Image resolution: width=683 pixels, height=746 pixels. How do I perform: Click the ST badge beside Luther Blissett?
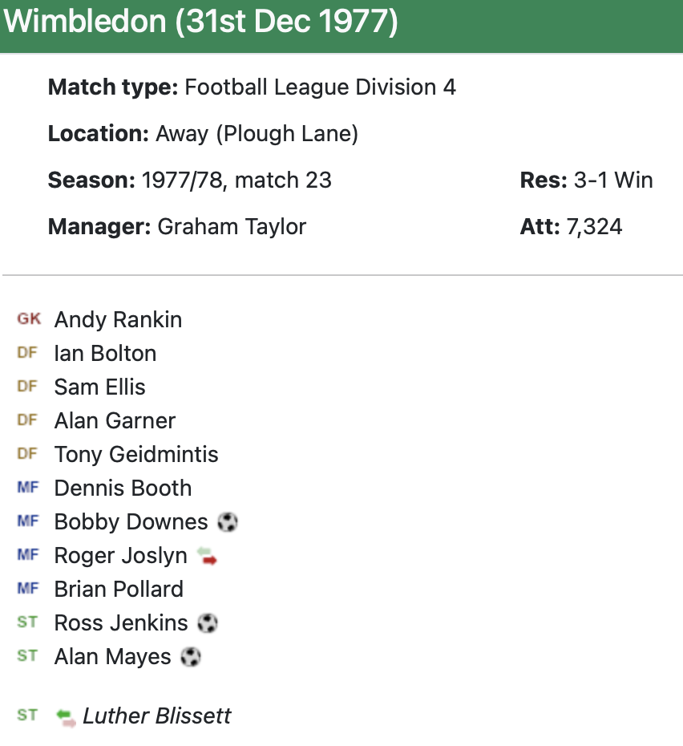[x=27, y=716]
